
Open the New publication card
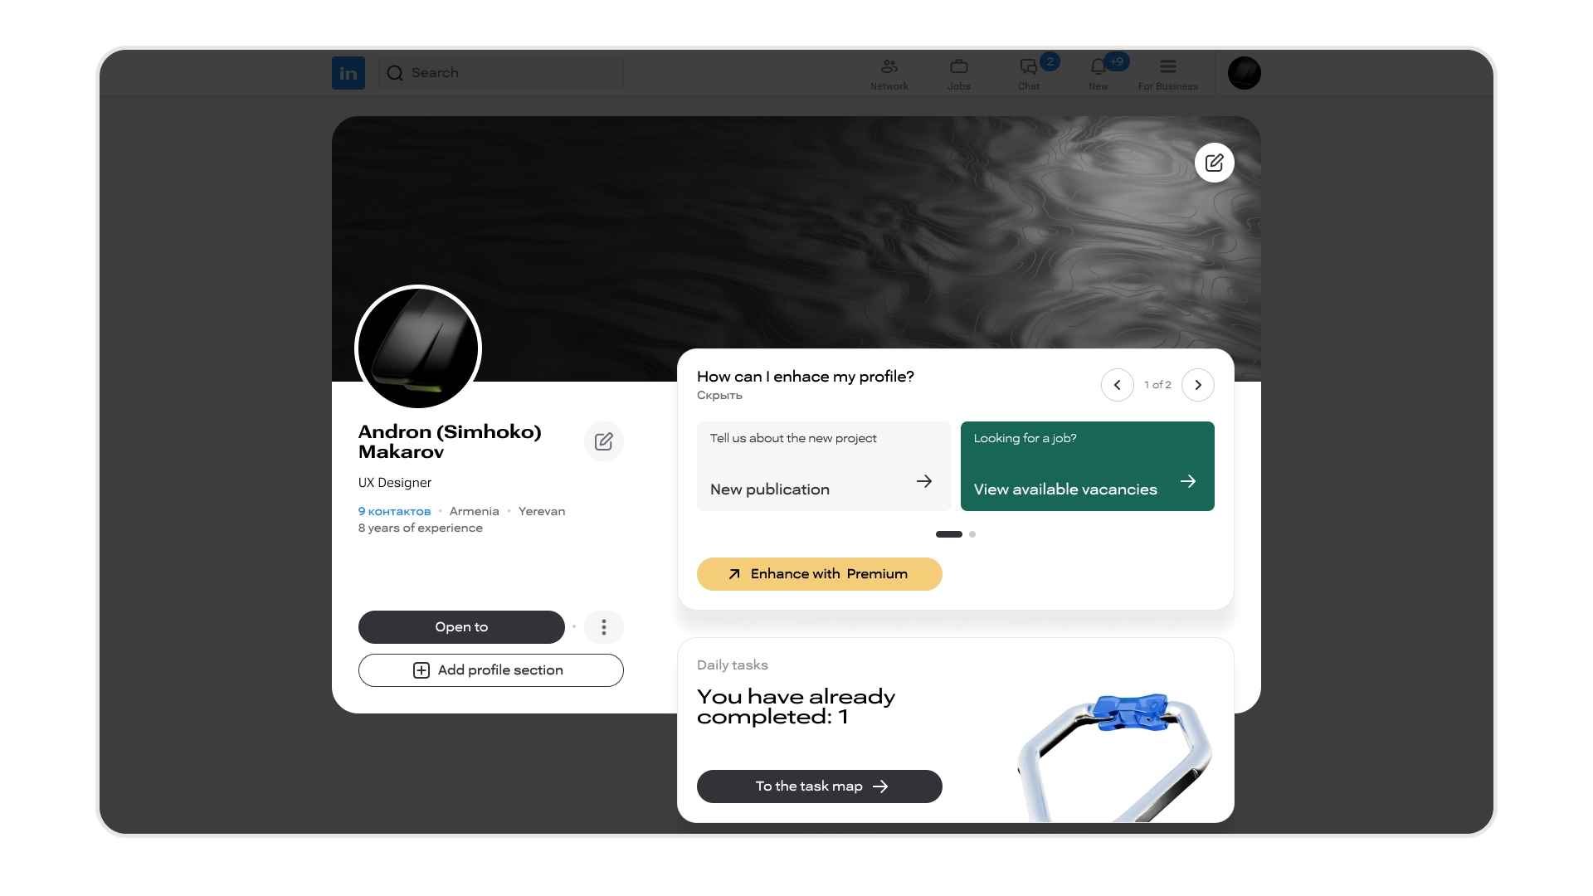point(824,466)
